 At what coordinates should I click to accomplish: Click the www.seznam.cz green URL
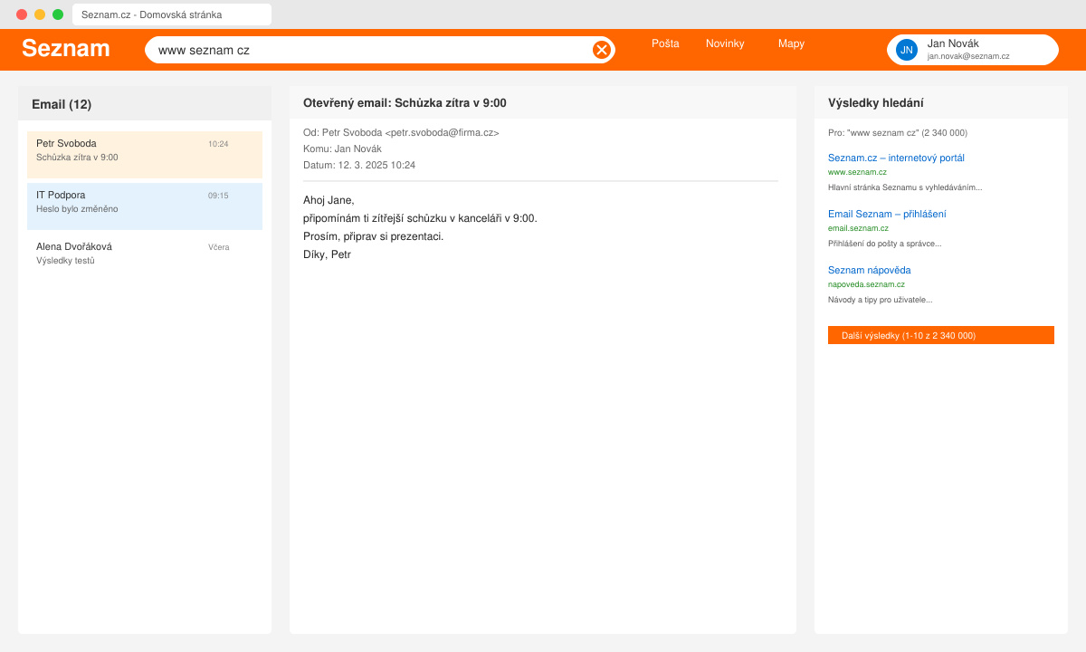857,172
